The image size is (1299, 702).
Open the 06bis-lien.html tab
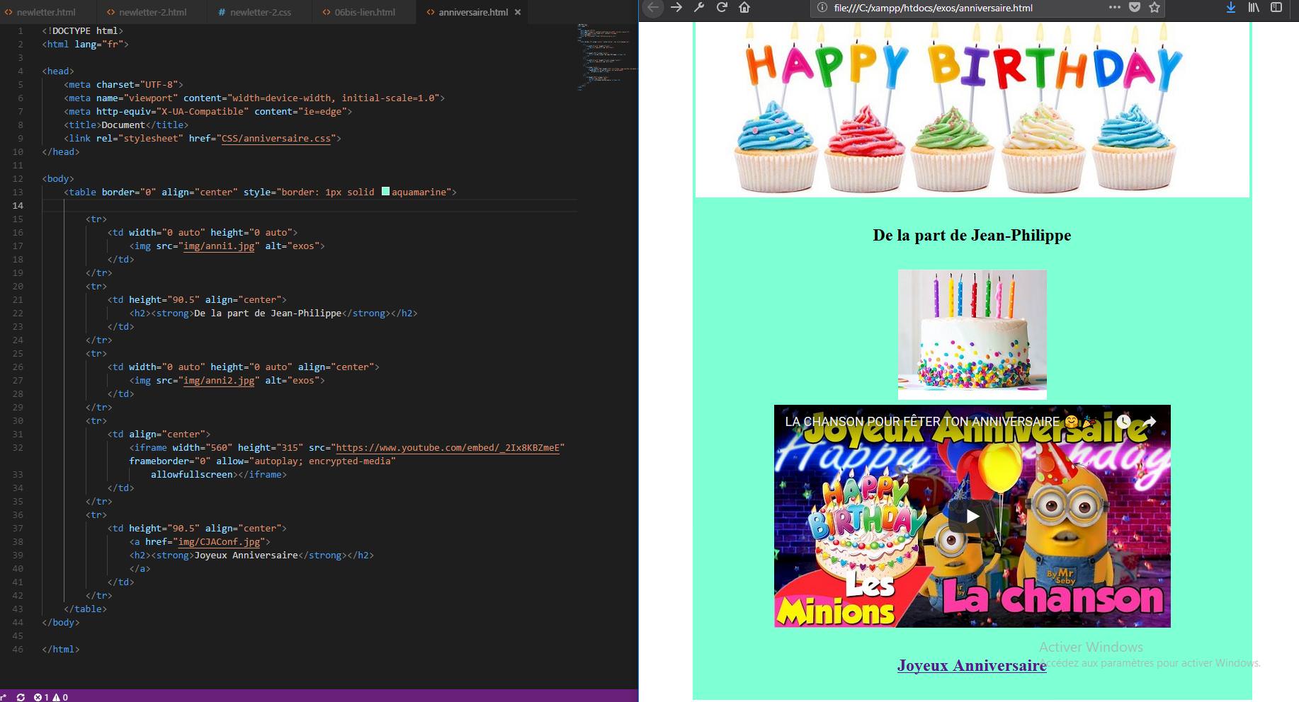coord(364,12)
